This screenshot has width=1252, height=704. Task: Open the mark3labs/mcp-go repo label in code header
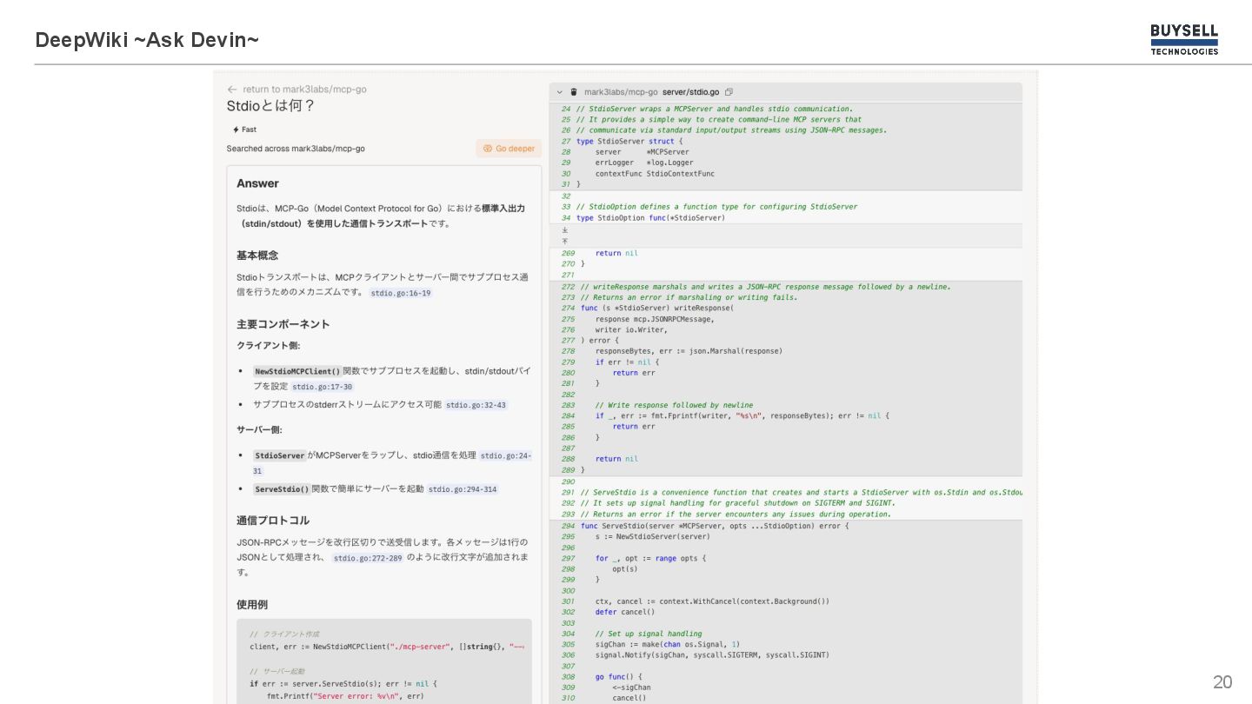click(621, 92)
